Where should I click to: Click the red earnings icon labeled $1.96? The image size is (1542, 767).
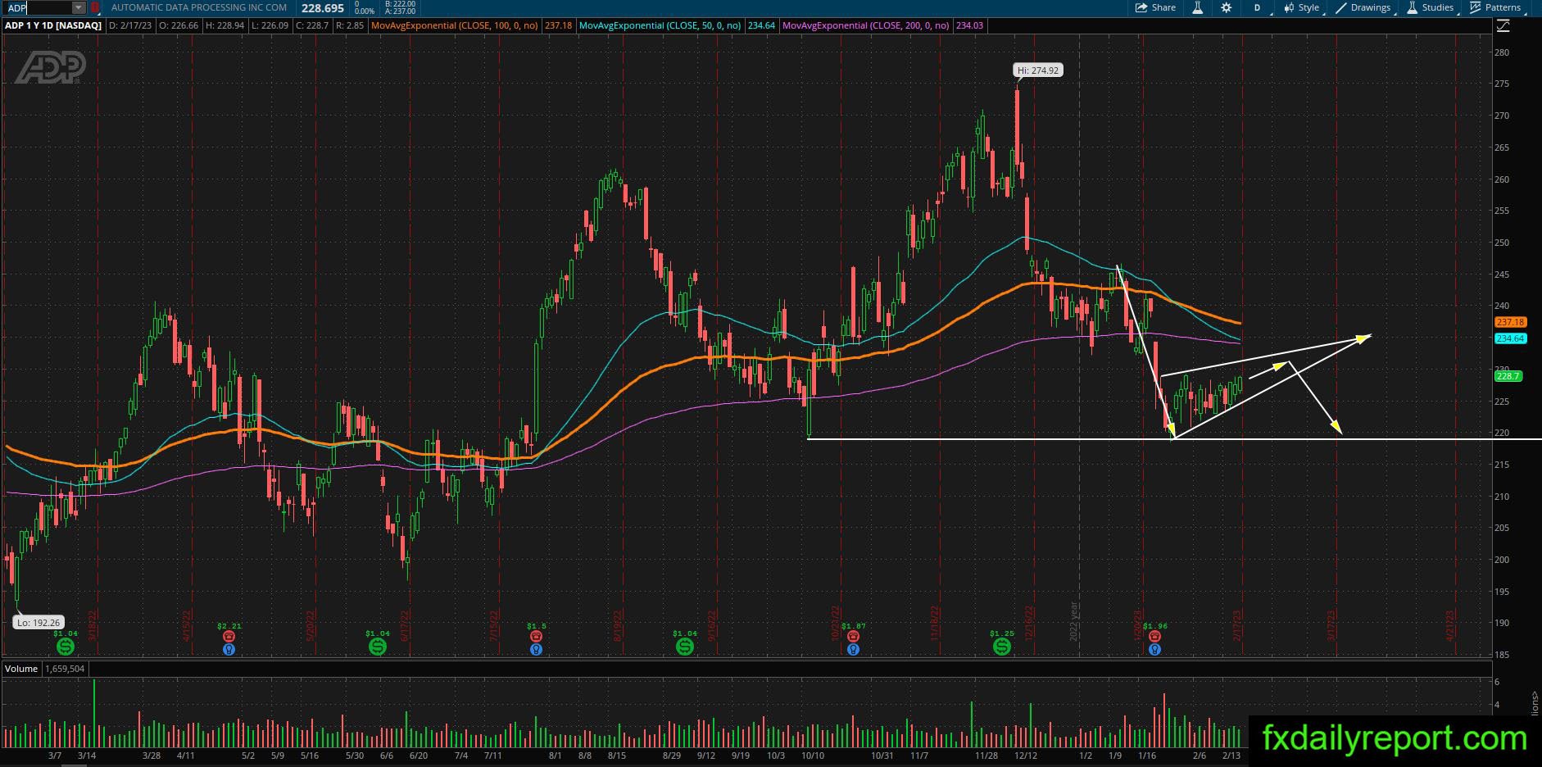pyautogui.click(x=1154, y=637)
